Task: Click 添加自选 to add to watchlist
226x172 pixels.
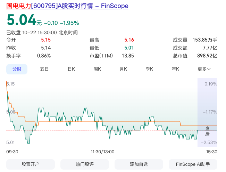Action: click(139, 164)
